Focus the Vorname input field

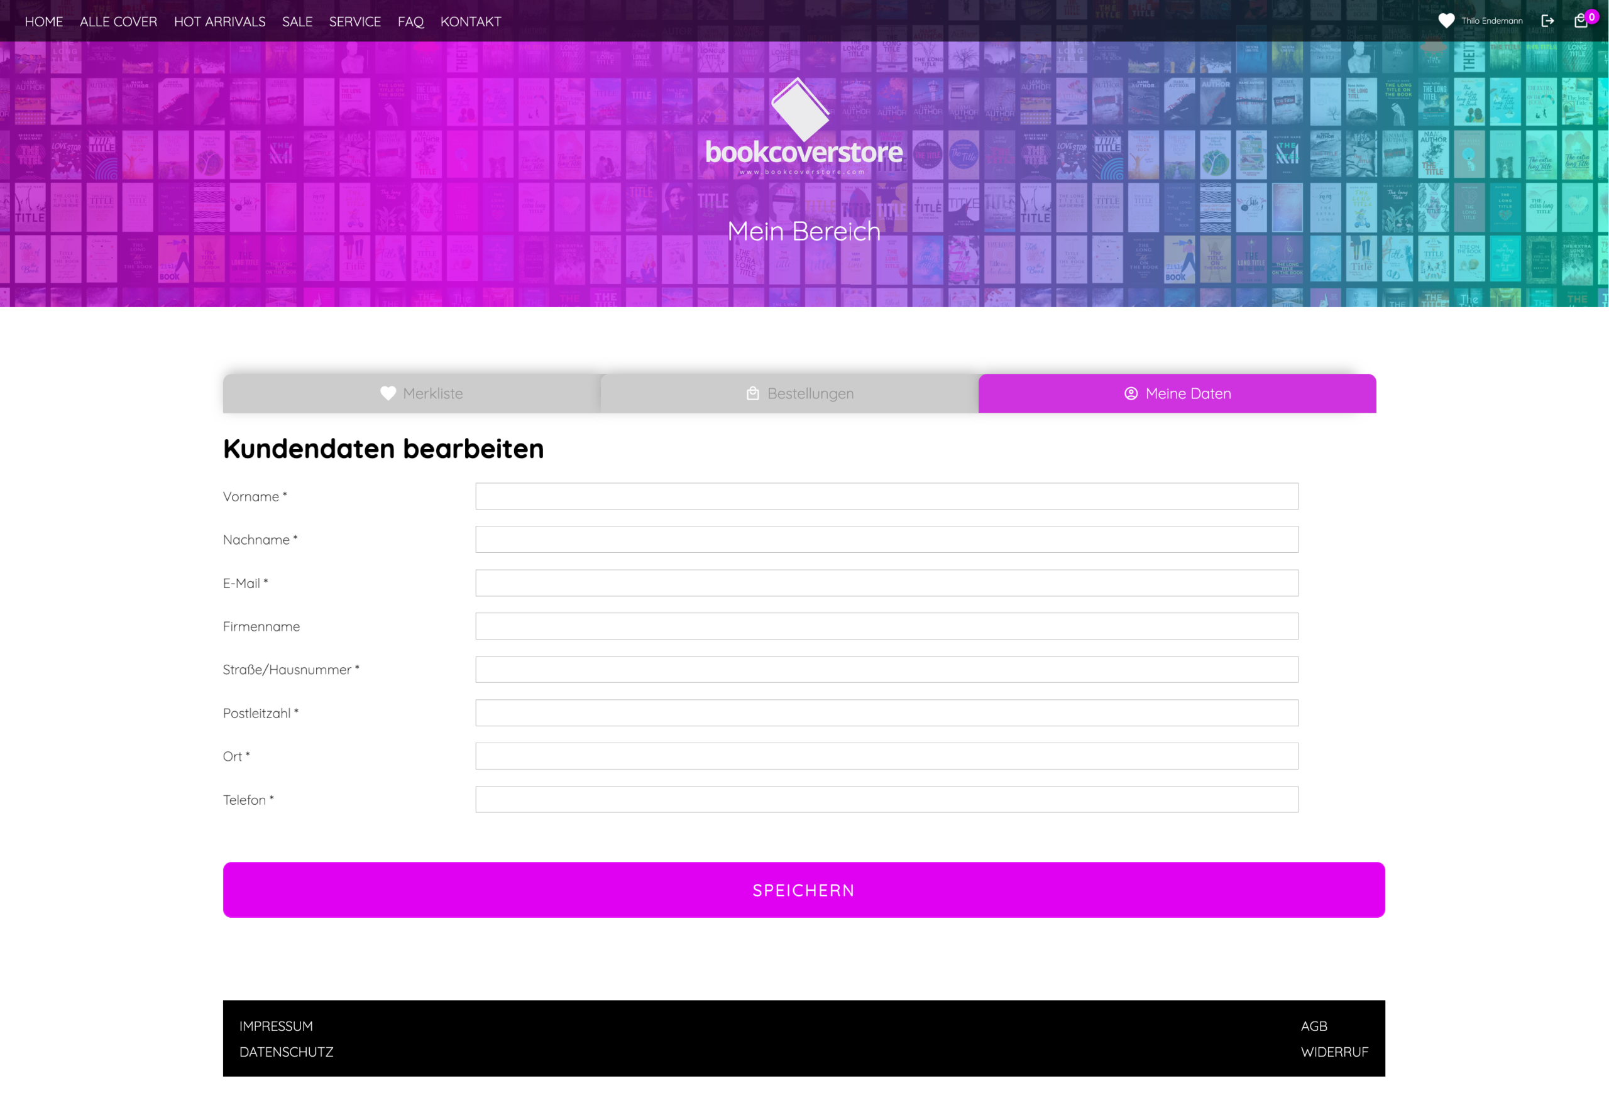[x=886, y=496]
